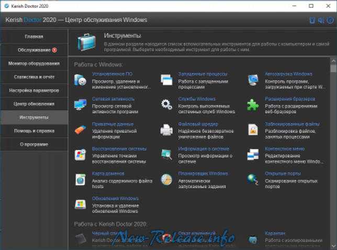This screenshot has height=250, width=337.
Task: Open the Заблокированные файлы lock icon
Action: pyautogui.click(x=253, y=130)
